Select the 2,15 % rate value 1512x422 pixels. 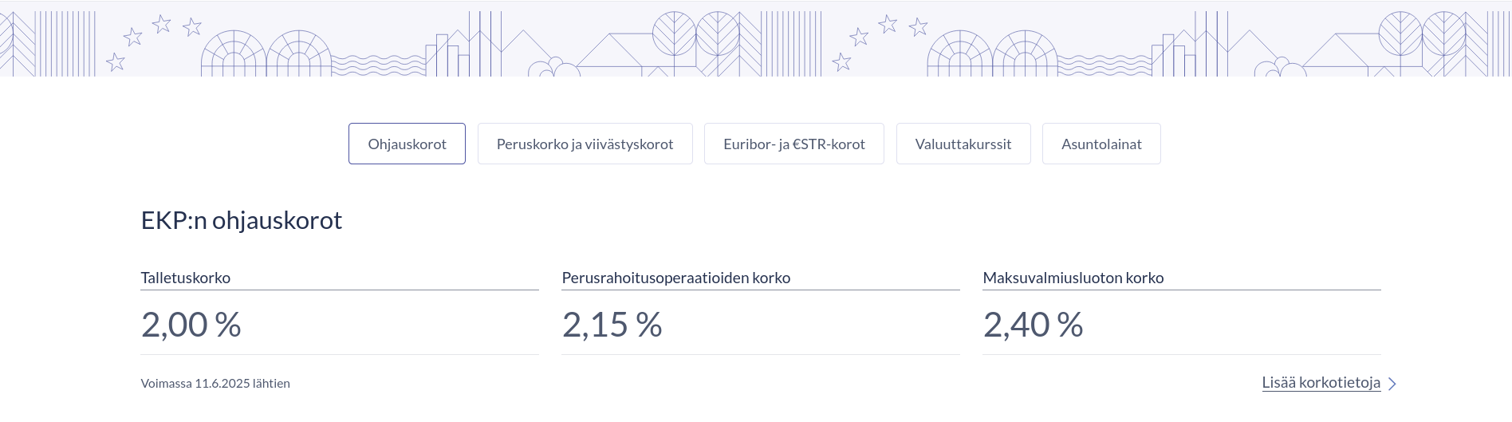[612, 325]
